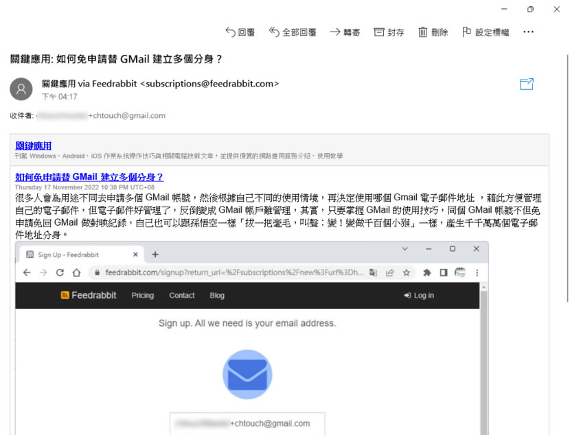
Task: Click 全部回覆 reply-all button
Action: pos(293,32)
